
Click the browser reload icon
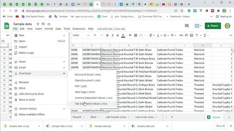(x=16, y=11)
